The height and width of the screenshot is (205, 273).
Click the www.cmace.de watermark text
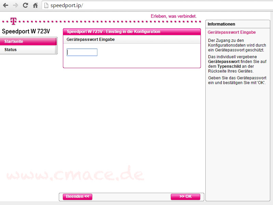point(74,174)
